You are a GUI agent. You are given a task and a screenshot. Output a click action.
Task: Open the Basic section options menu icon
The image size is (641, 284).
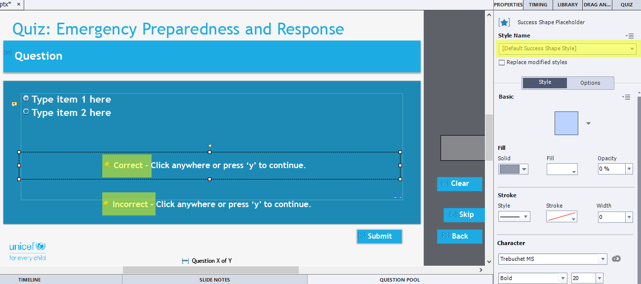pos(627,97)
